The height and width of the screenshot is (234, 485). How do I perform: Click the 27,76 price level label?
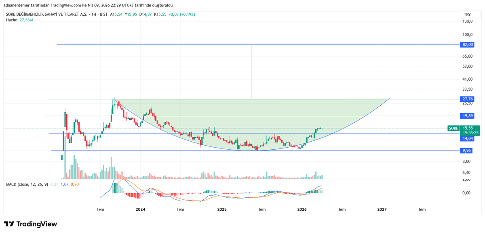point(468,99)
